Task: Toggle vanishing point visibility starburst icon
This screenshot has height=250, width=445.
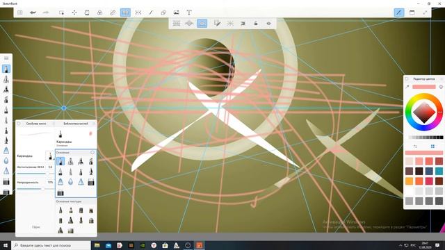Action: pos(230,24)
